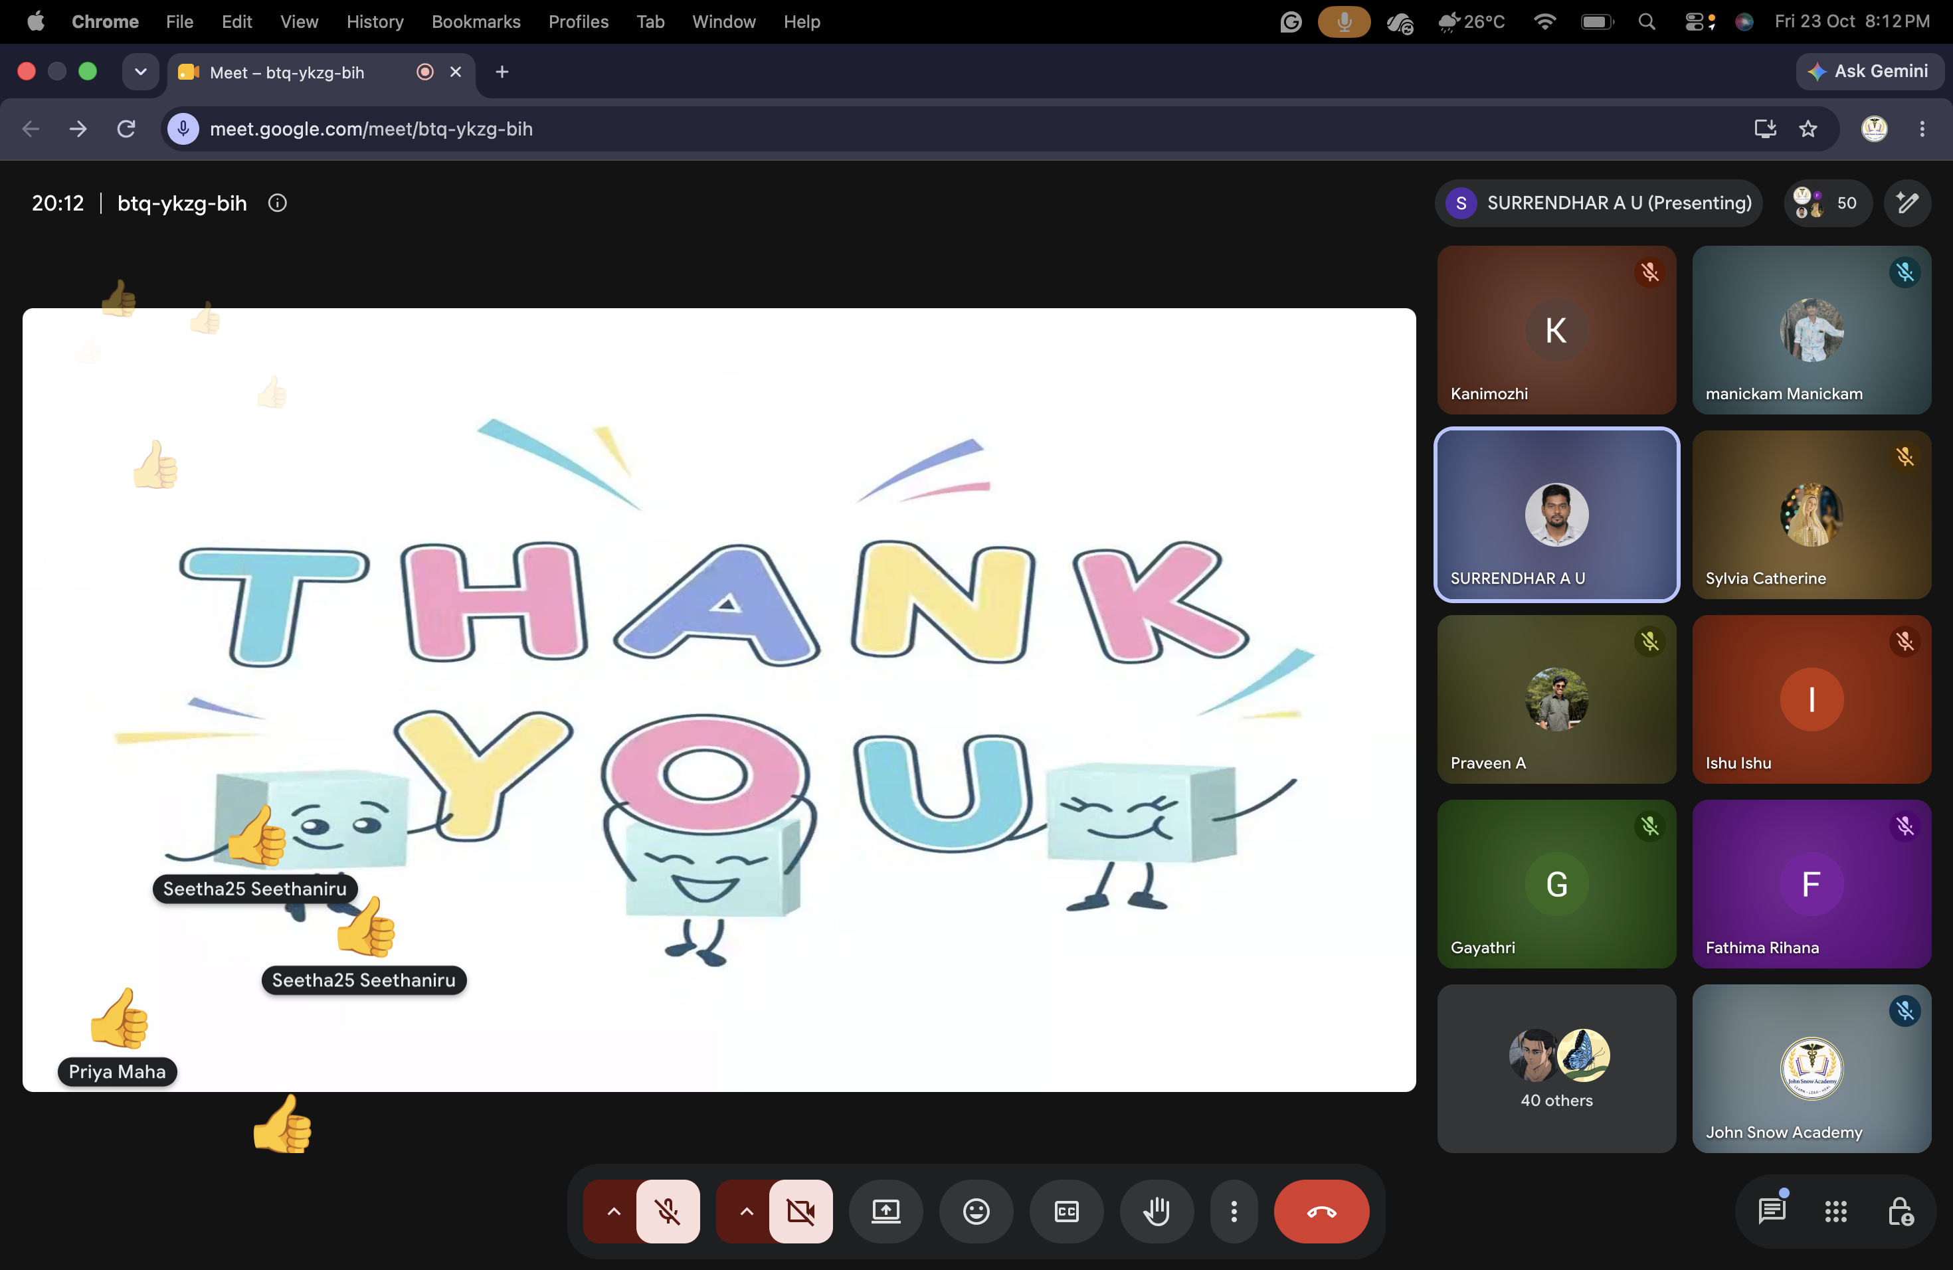Click microphone permission indicator in address bar
This screenshot has width=1953, height=1270.
coord(183,129)
